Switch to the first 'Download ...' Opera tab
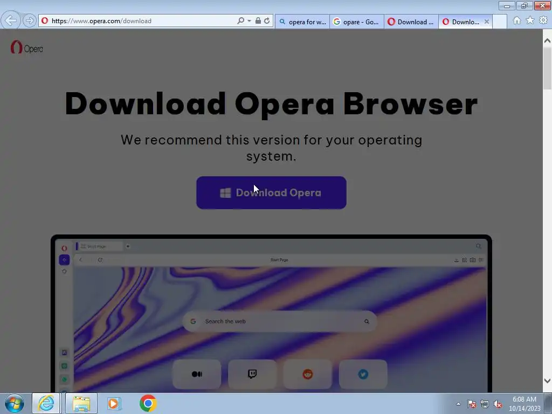552x414 pixels. [x=411, y=22]
